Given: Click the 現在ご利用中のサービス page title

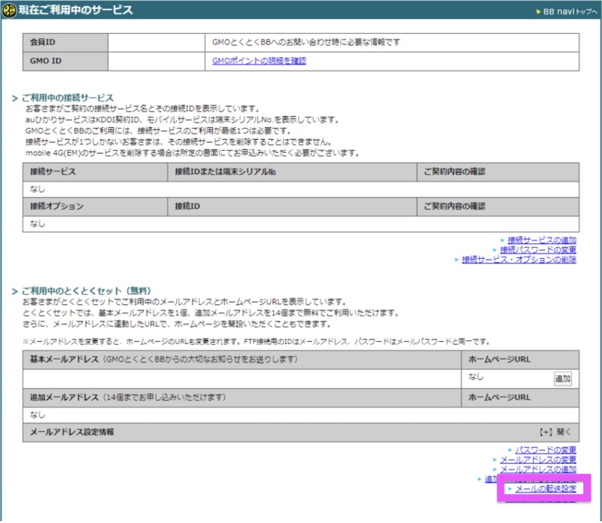Looking at the screenshot, I should point(76,10).
